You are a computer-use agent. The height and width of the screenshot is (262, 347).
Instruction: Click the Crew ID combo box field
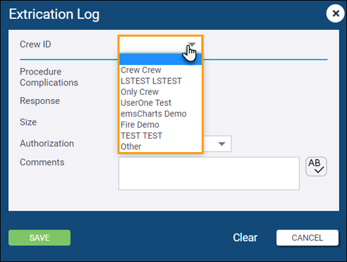click(160, 44)
